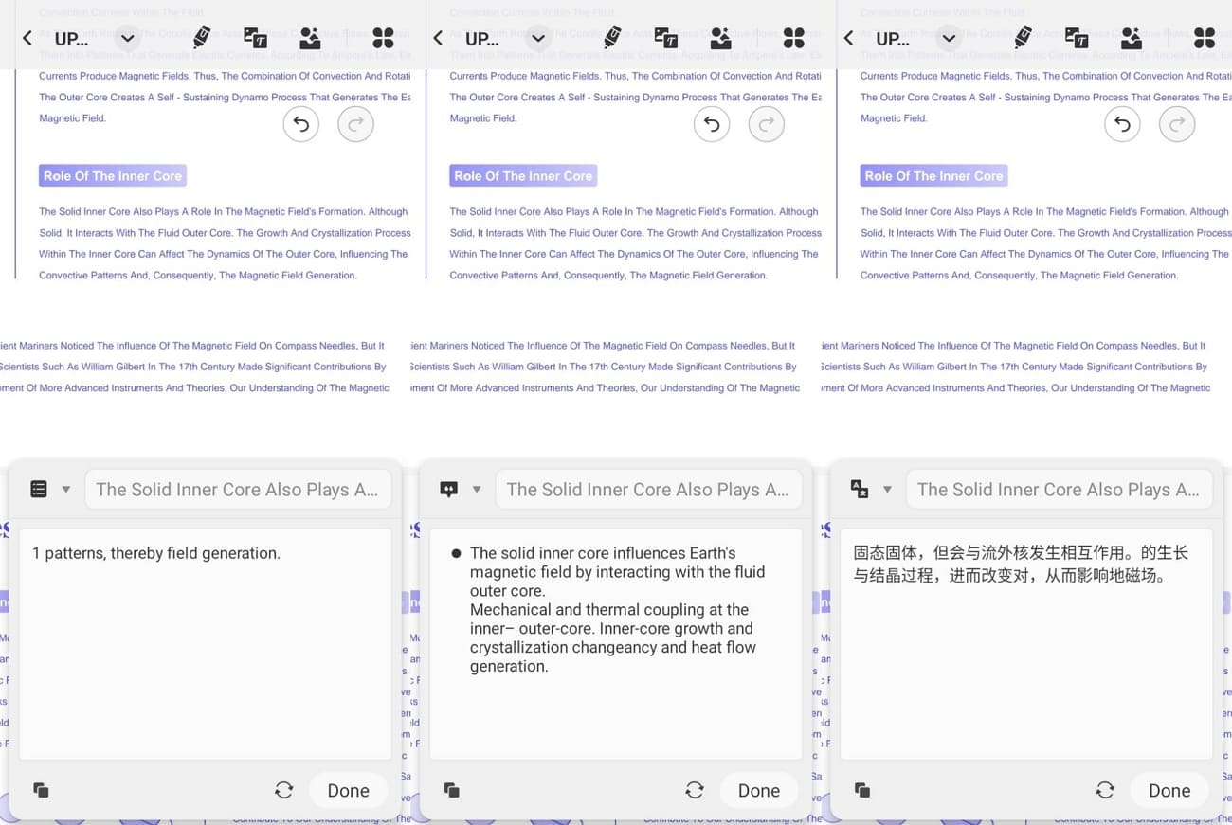The height and width of the screenshot is (825, 1232).
Task: Copy the Chinese translation output
Action: click(x=862, y=790)
